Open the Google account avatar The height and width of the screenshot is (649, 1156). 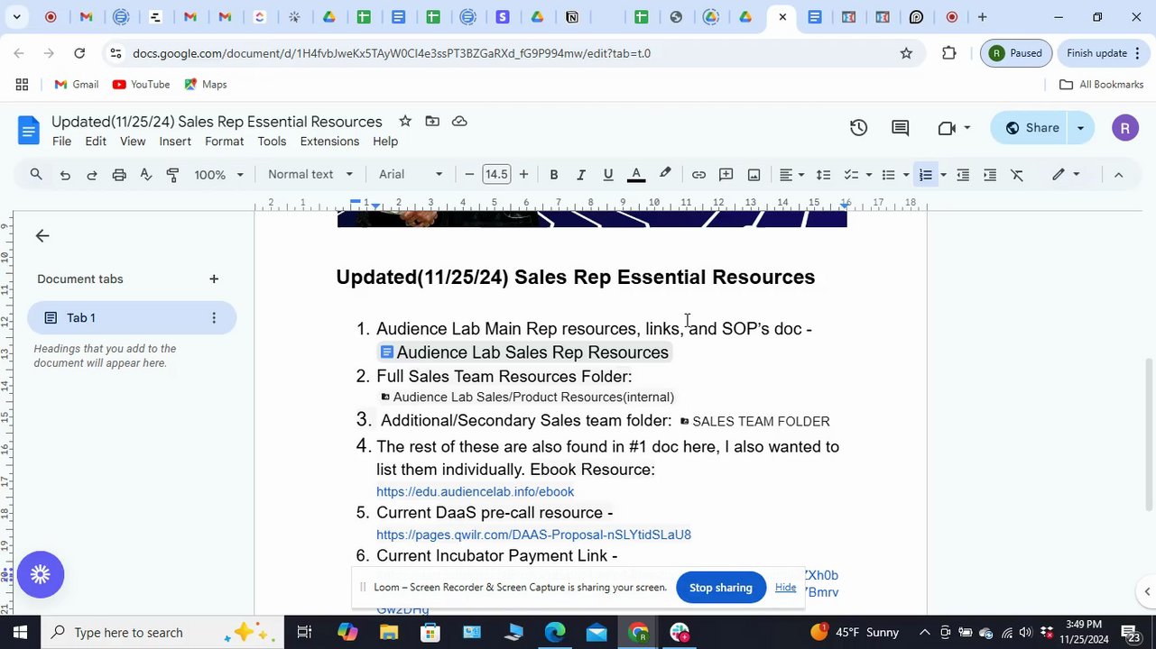1124,128
